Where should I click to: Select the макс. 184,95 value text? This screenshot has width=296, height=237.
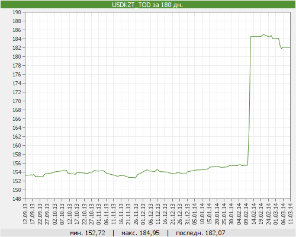coord(140,233)
